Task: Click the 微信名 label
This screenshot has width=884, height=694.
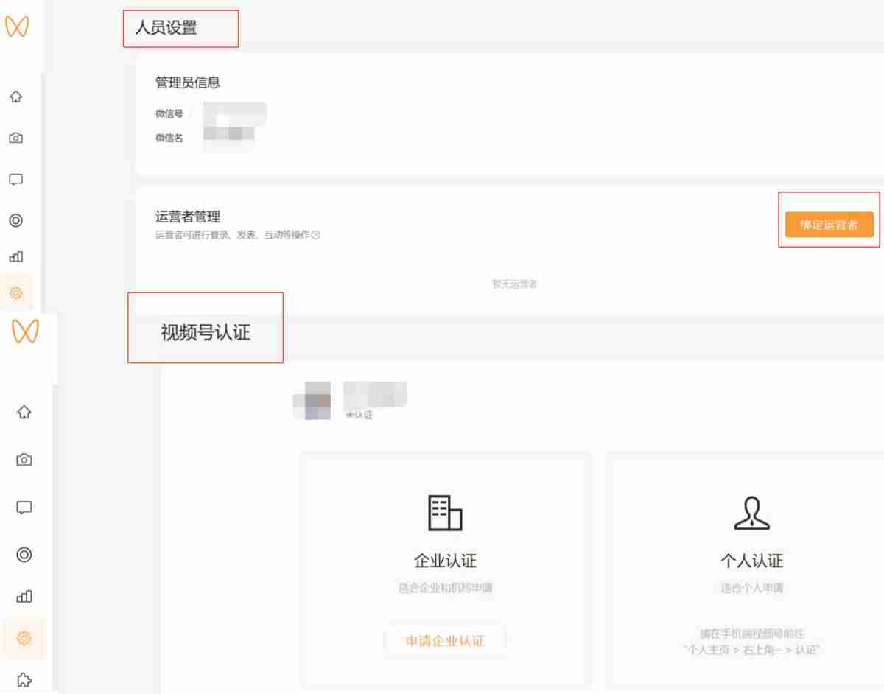Action: [169, 138]
